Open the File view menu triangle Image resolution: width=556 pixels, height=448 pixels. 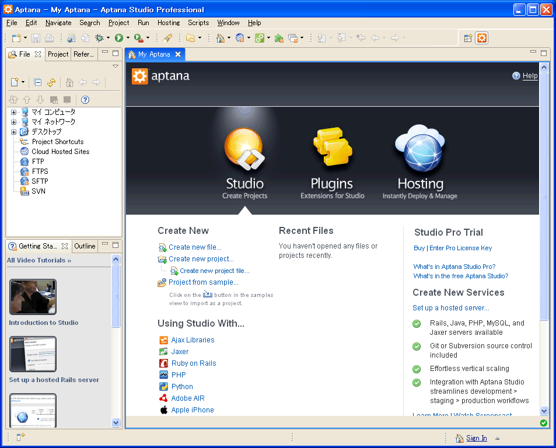pos(116,66)
